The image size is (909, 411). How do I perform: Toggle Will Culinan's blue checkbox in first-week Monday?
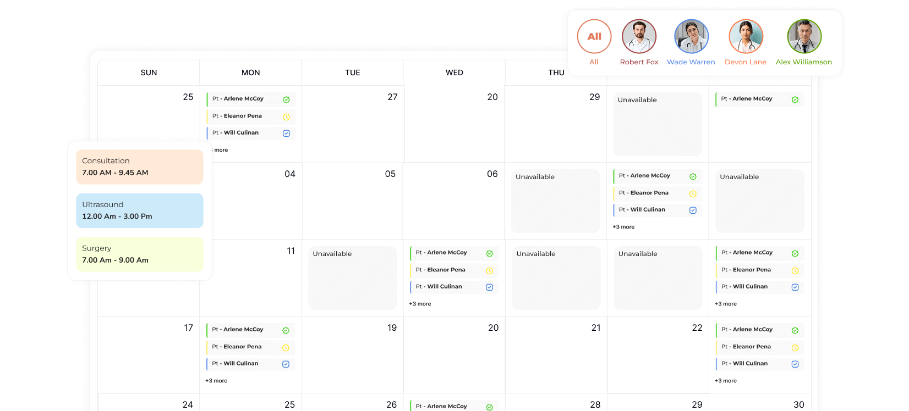(x=286, y=133)
